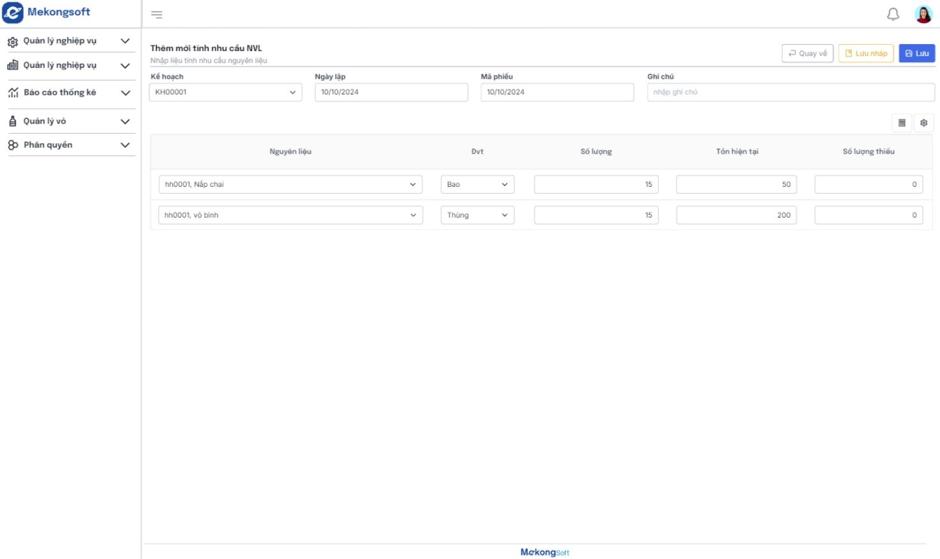Click the Mekongsoft logo icon
This screenshot has width=940, height=559.
(13, 12)
